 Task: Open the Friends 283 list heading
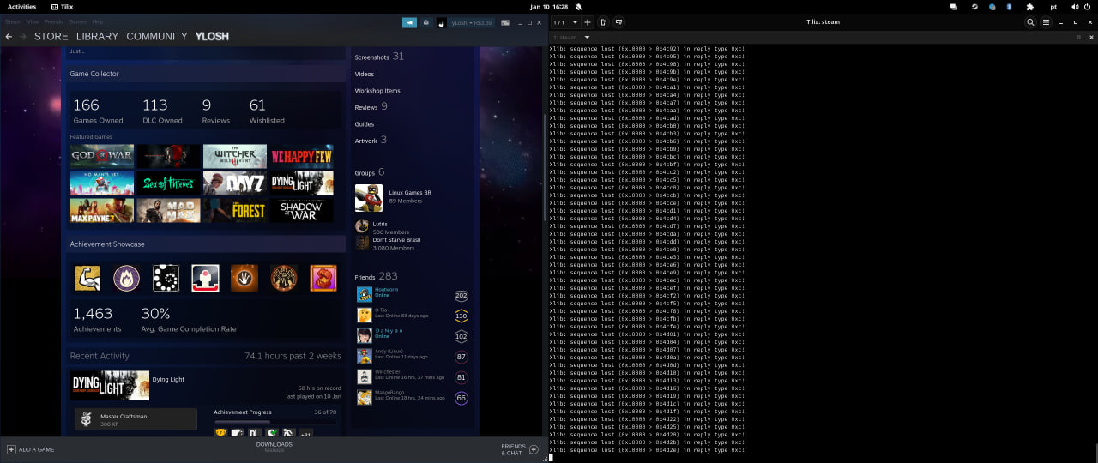click(x=376, y=276)
